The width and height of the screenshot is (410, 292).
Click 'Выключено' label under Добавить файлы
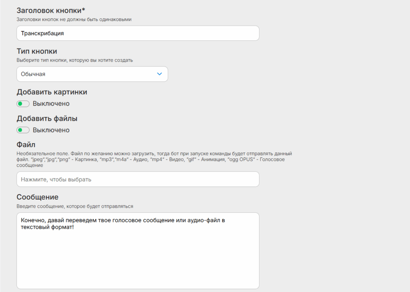click(51, 130)
